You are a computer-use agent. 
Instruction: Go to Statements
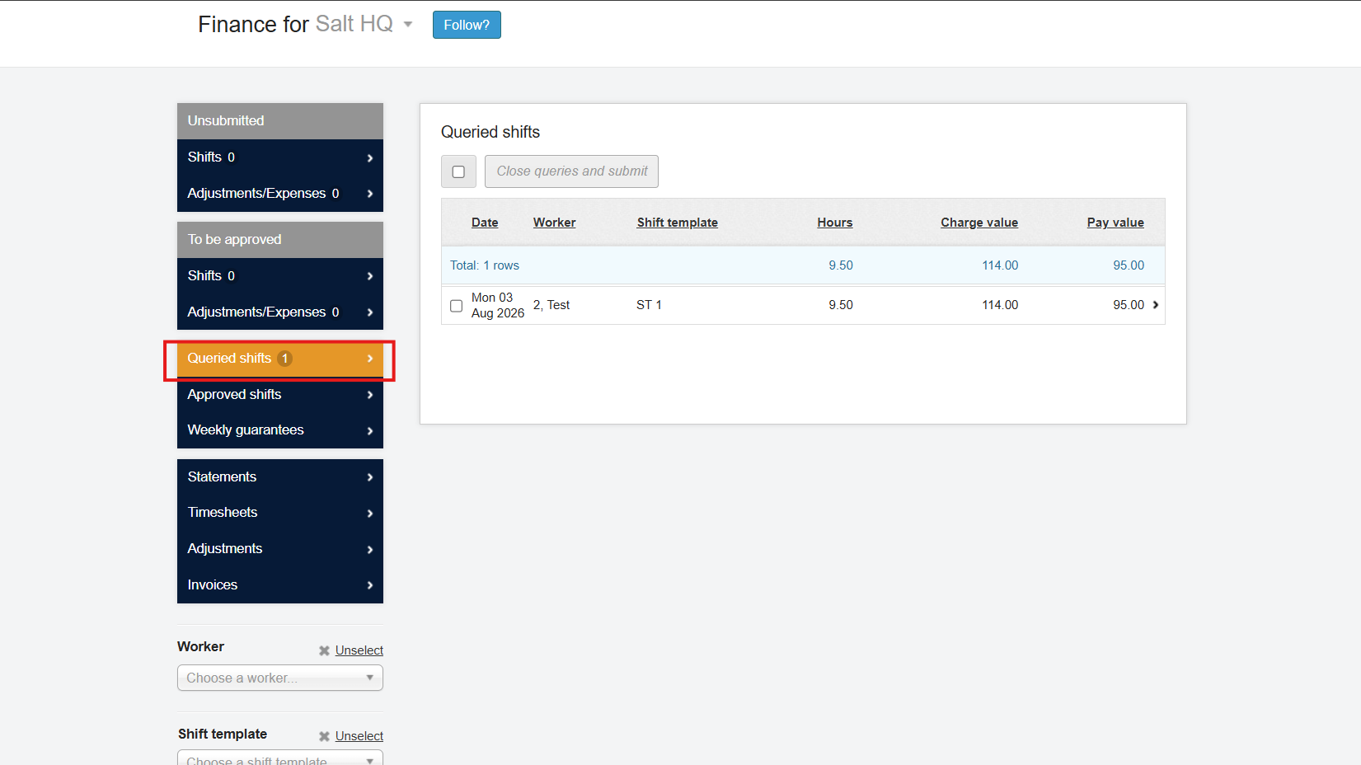[280, 477]
